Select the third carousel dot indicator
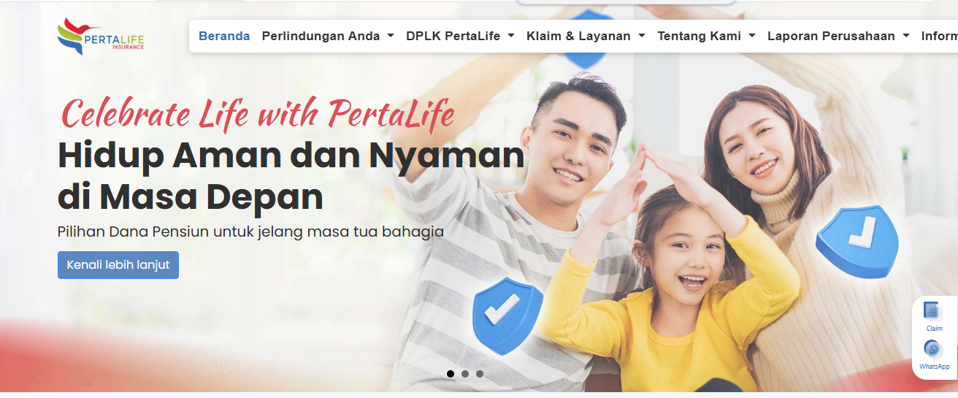This screenshot has height=398, width=958. (480, 374)
